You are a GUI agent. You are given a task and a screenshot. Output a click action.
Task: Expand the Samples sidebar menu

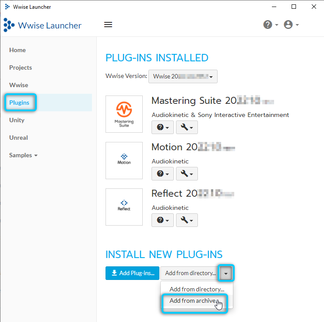(23, 155)
